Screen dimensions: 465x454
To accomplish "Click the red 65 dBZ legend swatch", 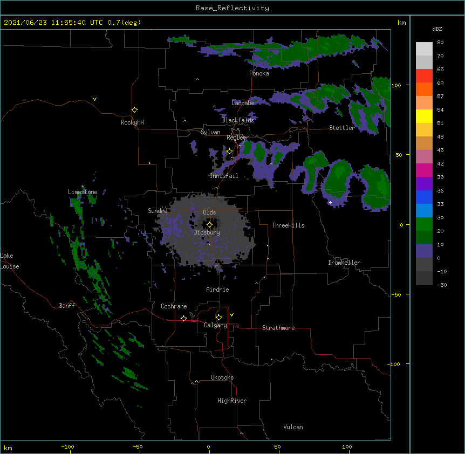I will point(424,76).
